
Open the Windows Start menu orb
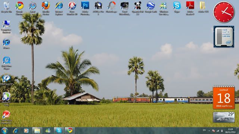[x=4, y=131]
